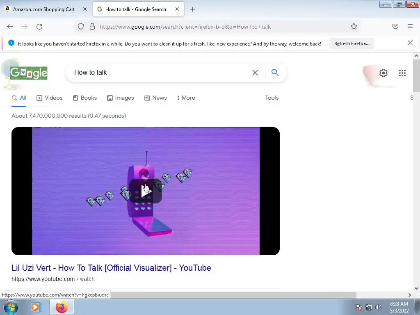Click the Firefox taskbar icon
This screenshot has width=420, height=315.
pyautogui.click(x=62, y=307)
